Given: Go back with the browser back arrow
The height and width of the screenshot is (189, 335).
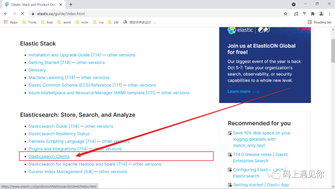Looking at the screenshot, I should [6, 14].
